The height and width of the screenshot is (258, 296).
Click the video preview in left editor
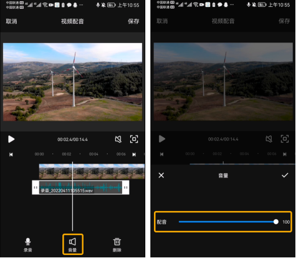73,82
